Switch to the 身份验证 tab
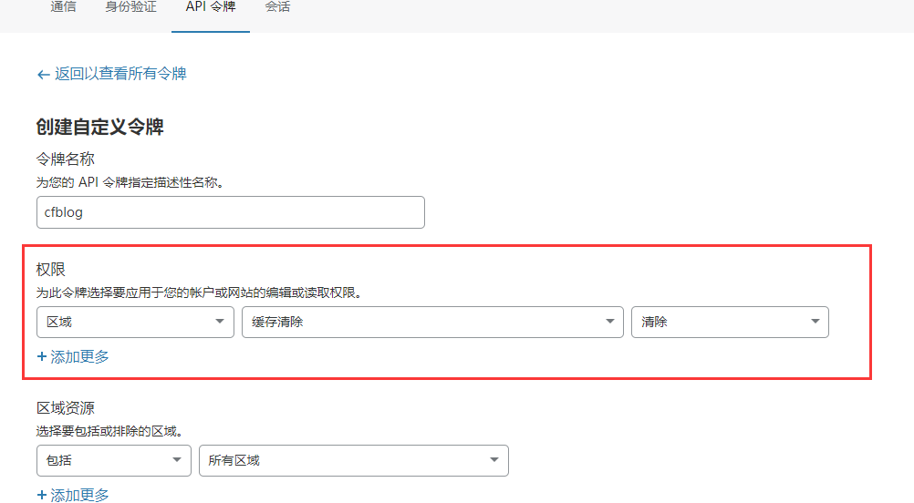The image size is (914, 503). click(130, 7)
